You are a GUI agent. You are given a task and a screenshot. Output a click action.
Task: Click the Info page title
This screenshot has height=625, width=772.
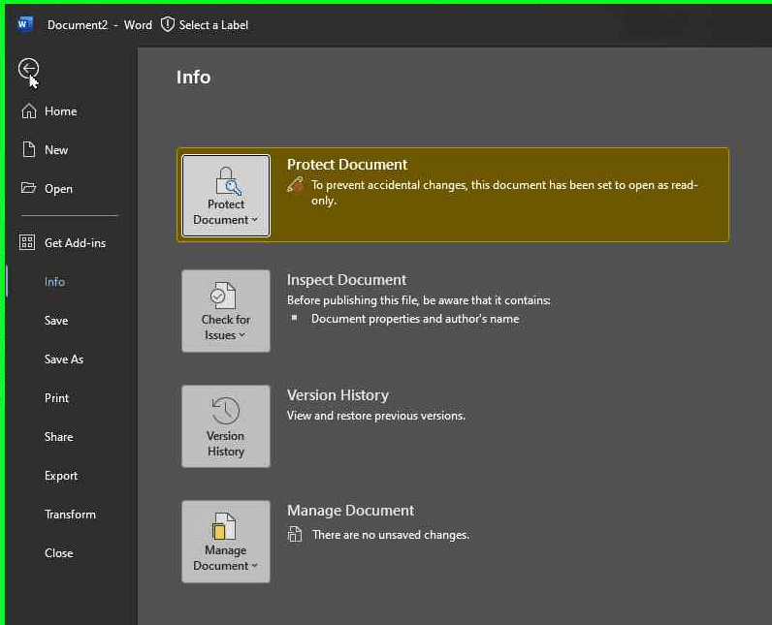pos(194,78)
